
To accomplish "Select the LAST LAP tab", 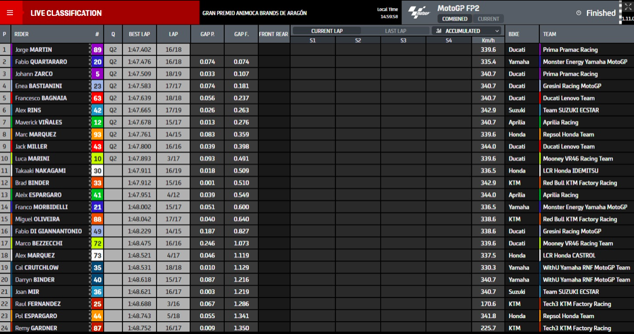I will coord(395,31).
